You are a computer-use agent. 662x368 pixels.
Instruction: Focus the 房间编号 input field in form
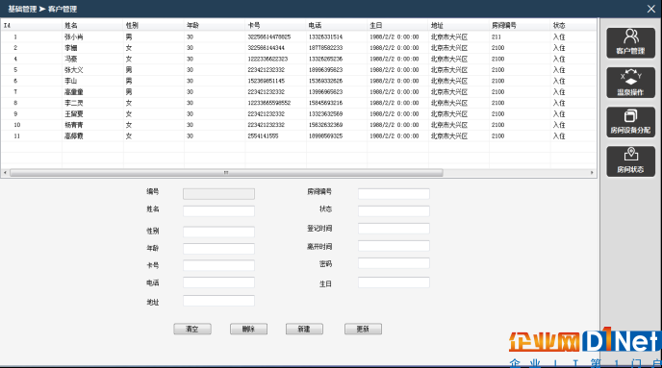tap(394, 193)
